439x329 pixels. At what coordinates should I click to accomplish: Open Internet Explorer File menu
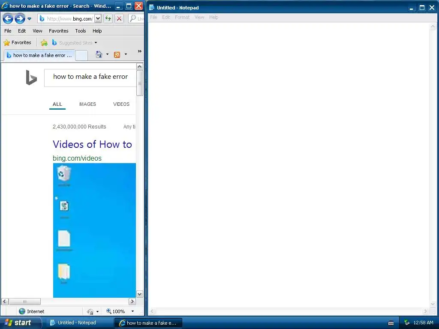point(8,31)
